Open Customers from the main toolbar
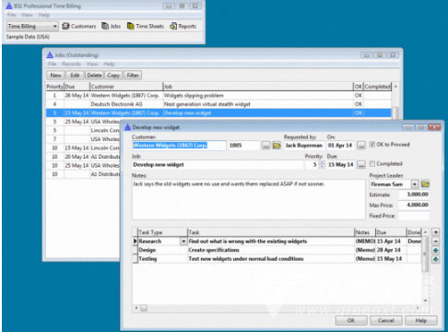The image size is (448, 332). (79, 27)
